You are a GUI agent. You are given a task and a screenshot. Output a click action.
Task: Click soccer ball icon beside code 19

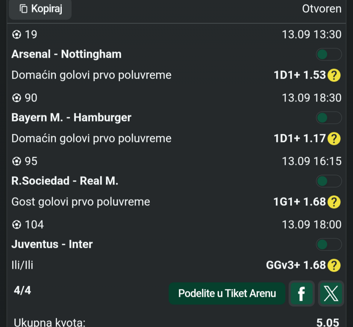(17, 35)
